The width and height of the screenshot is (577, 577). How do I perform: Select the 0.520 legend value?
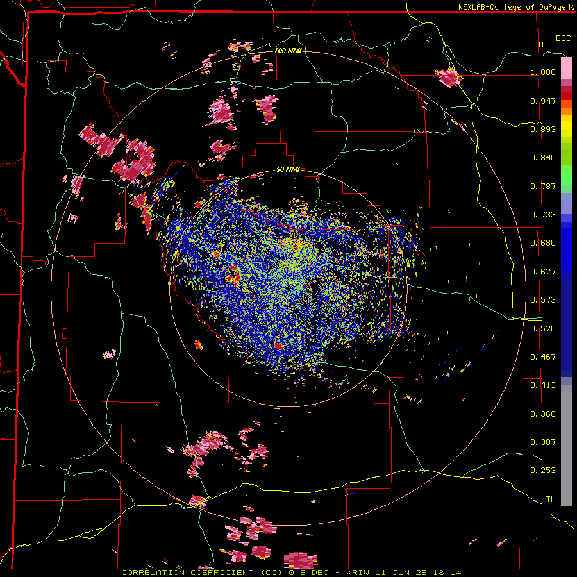[543, 329]
